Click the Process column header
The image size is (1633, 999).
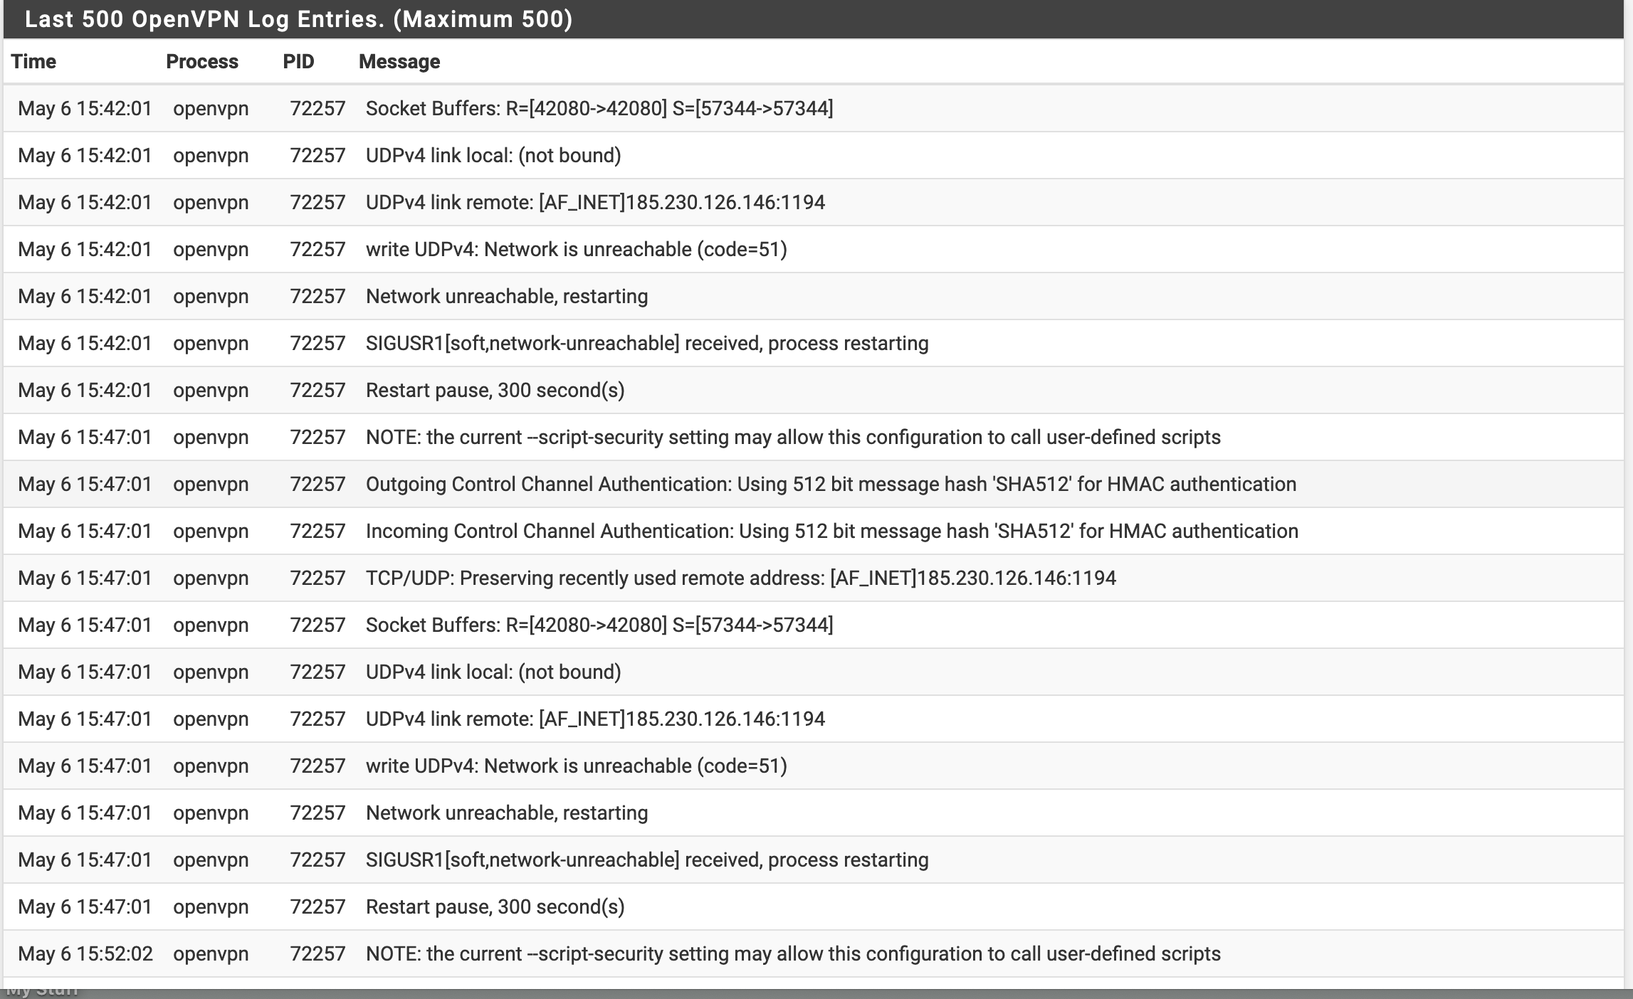[202, 62]
